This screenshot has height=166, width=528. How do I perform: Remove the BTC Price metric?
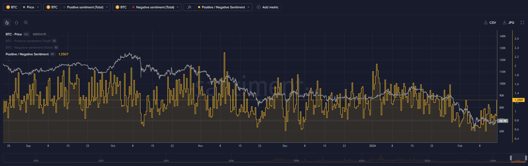(x=38, y=7)
